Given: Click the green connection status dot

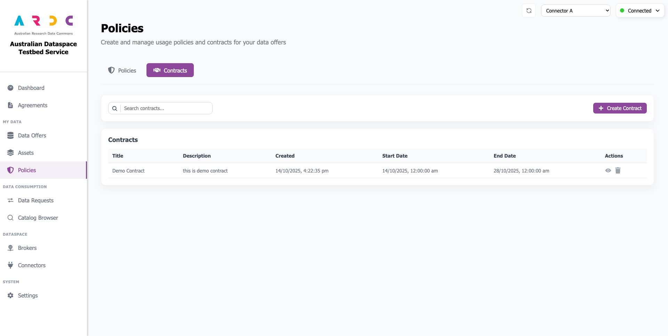Looking at the screenshot, I should 622,10.
